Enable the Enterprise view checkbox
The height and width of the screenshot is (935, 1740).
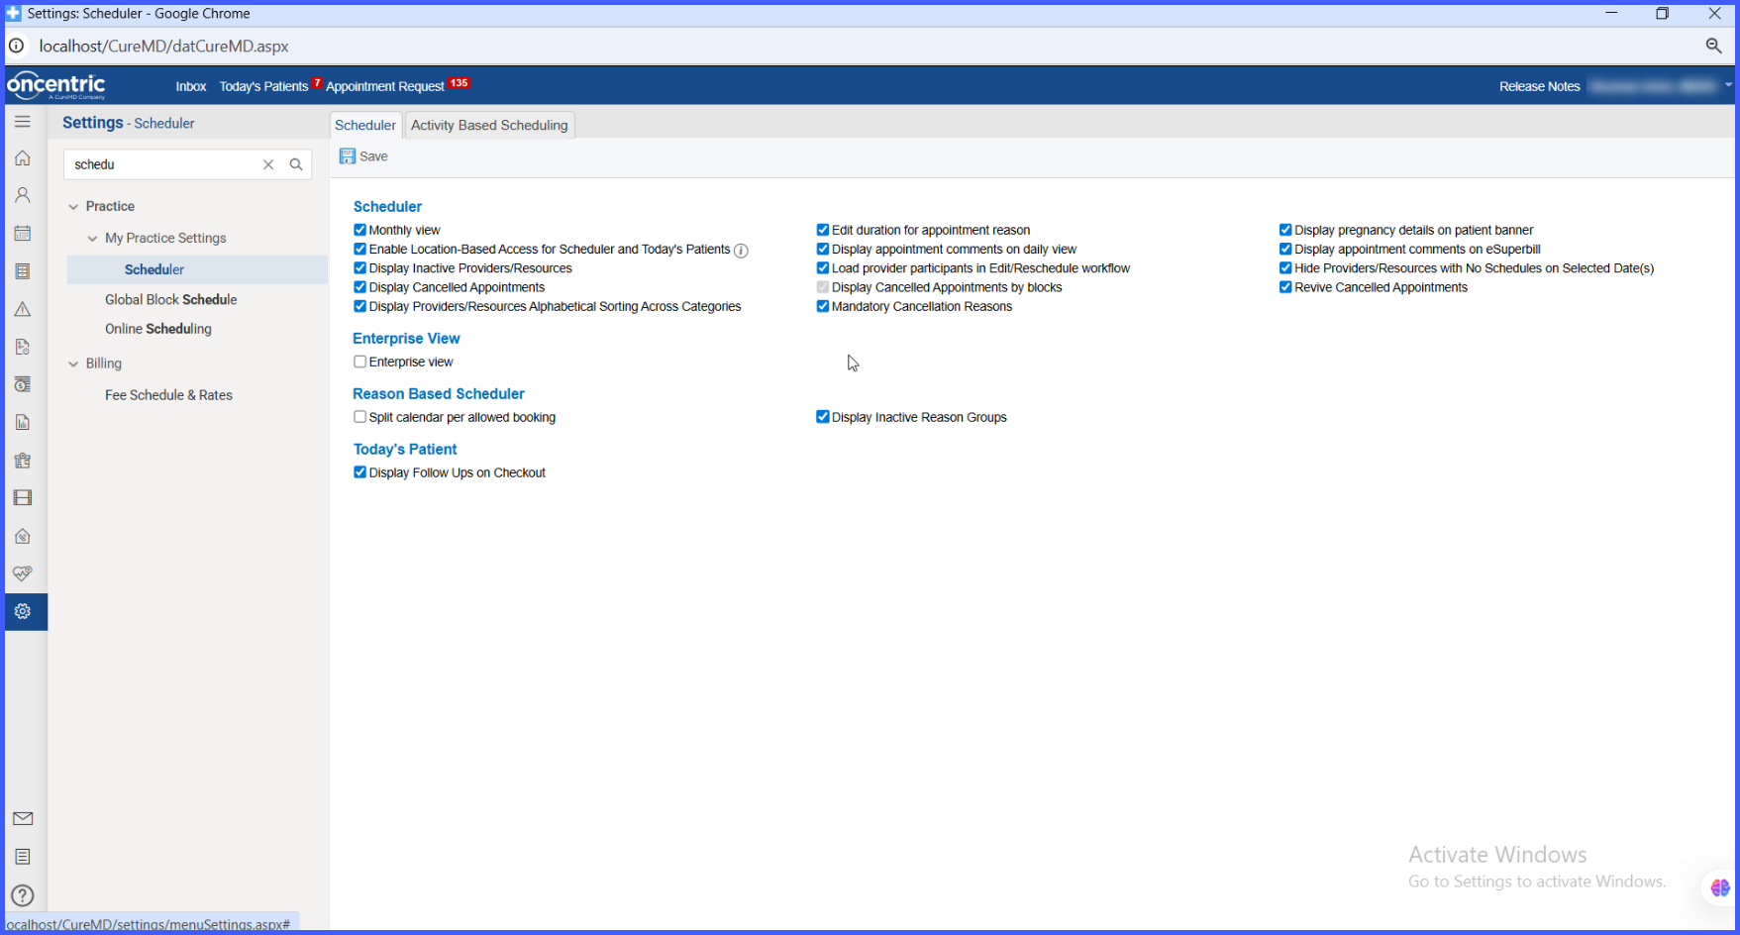(360, 362)
